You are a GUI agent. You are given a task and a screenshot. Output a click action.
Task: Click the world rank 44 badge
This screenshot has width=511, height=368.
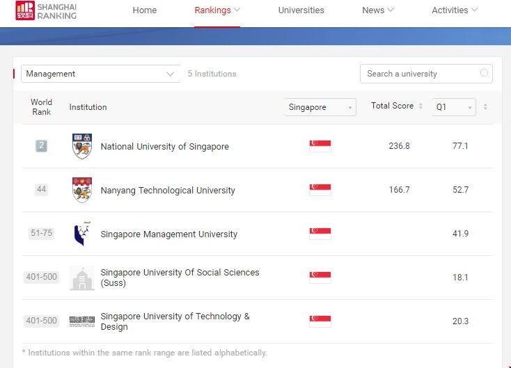tap(41, 189)
